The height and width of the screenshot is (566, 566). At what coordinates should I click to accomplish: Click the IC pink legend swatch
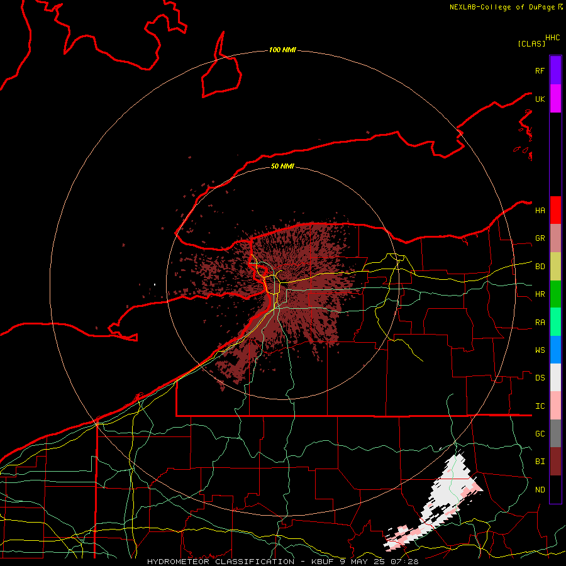(555, 406)
